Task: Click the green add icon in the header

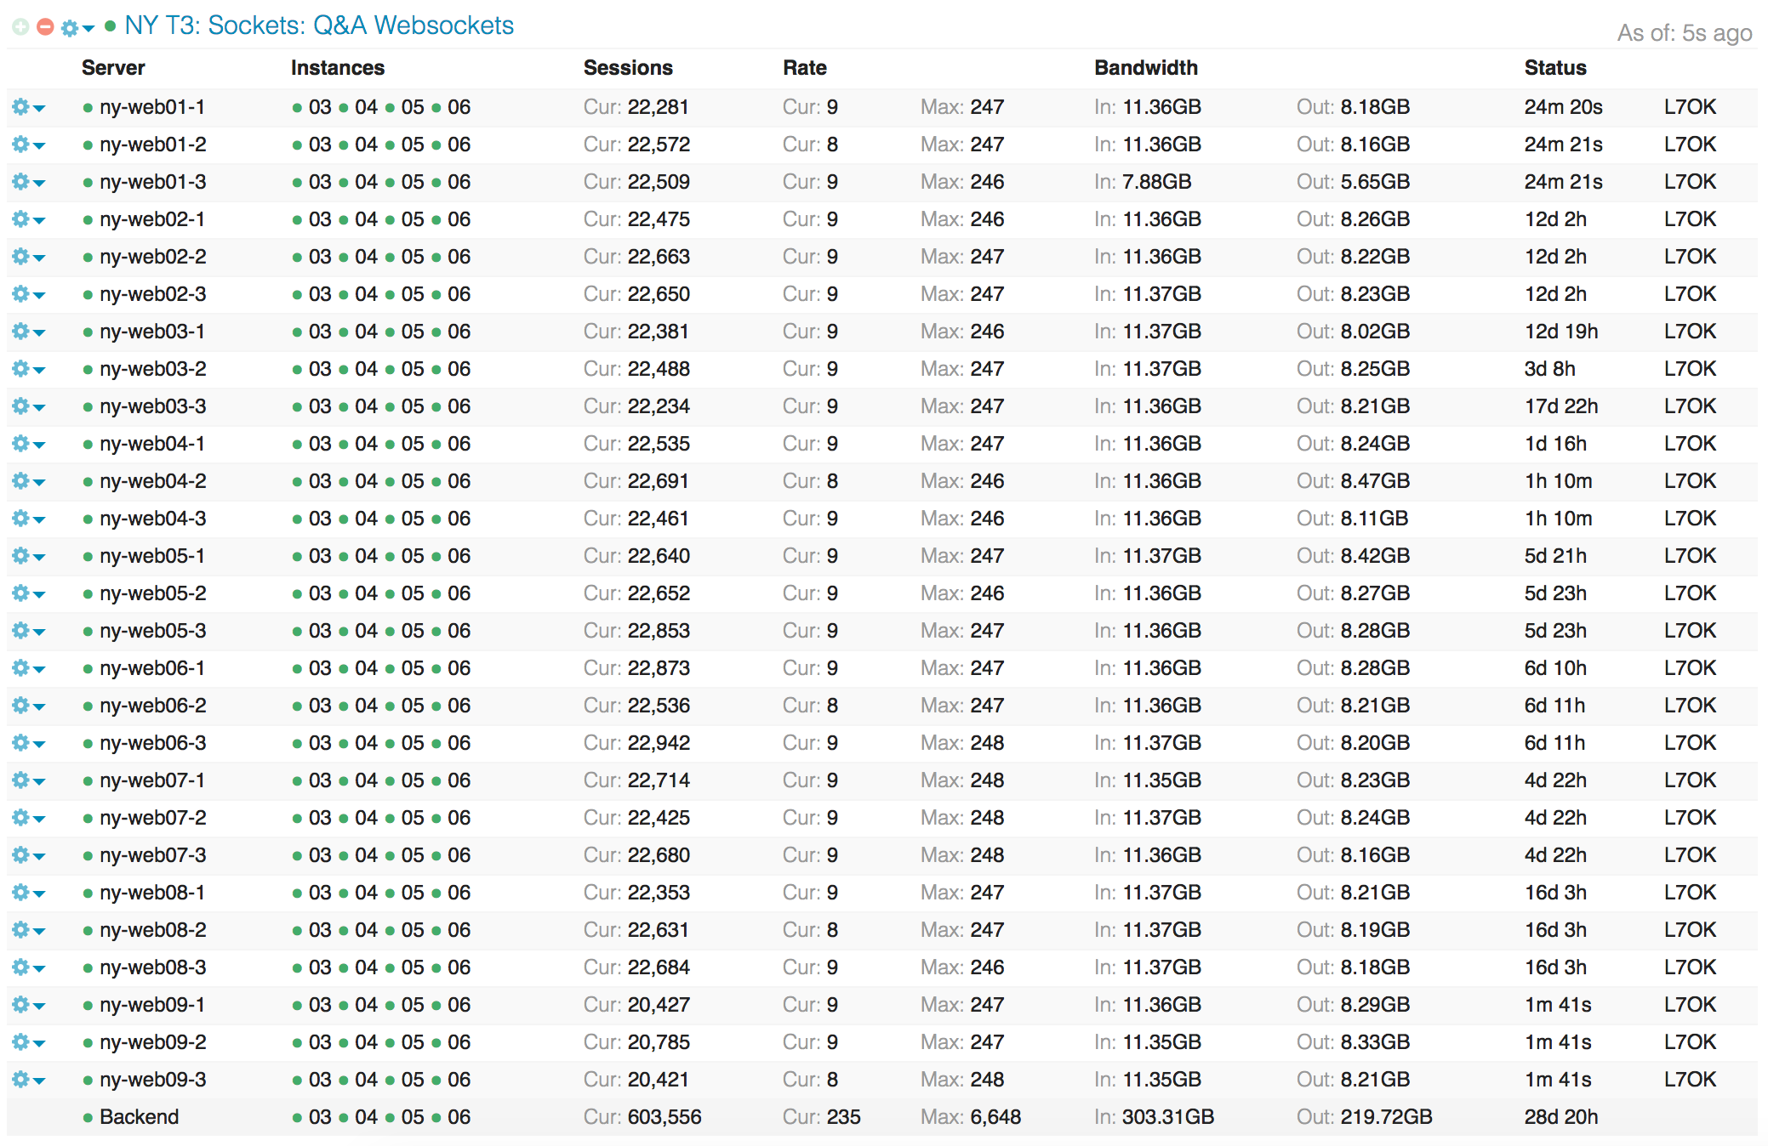Action: click(19, 26)
